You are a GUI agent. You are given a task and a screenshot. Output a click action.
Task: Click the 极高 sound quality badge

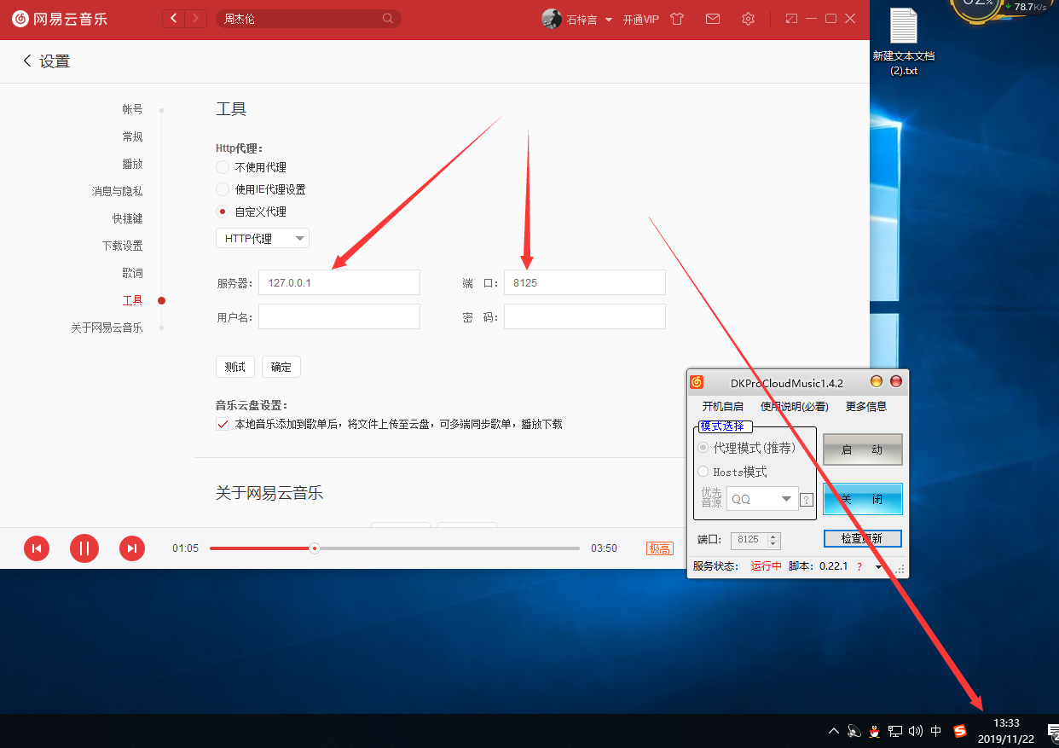tap(660, 548)
